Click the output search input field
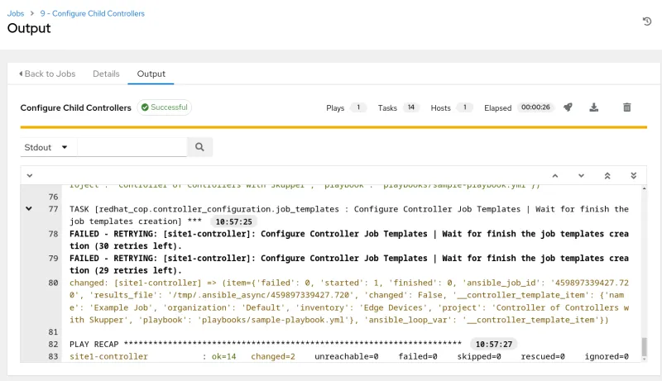Screen dimensions: 662x381 [132, 147]
